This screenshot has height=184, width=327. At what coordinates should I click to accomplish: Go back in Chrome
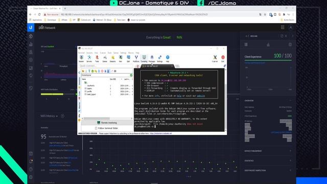(31, 14)
